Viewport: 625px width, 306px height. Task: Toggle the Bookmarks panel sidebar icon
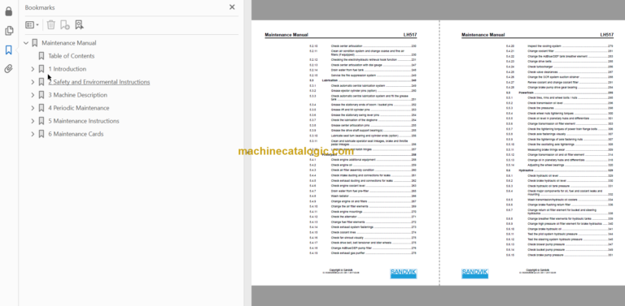pyautogui.click(x=8, y=50)
